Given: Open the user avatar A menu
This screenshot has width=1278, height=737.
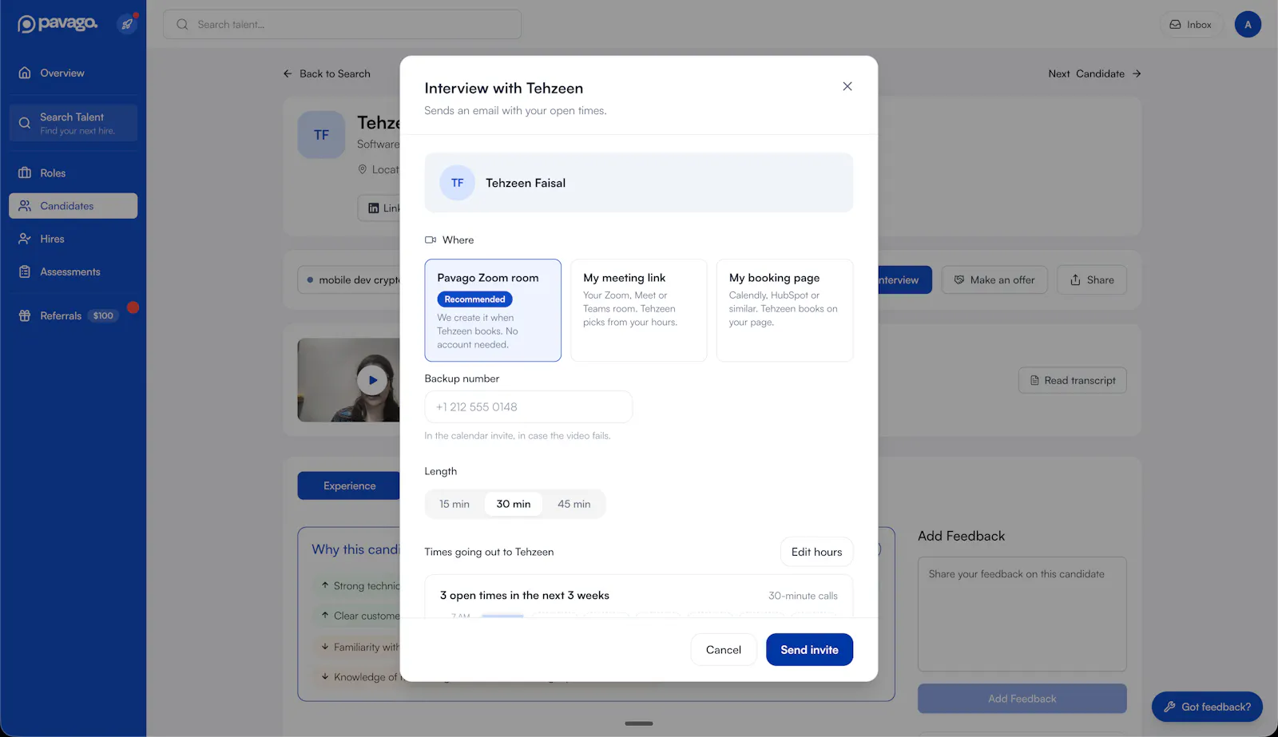Looking at the screenshot, I should click(x=1248, y=25).
